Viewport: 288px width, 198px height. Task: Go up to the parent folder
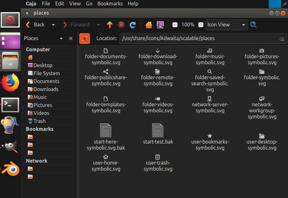[110, 25]
